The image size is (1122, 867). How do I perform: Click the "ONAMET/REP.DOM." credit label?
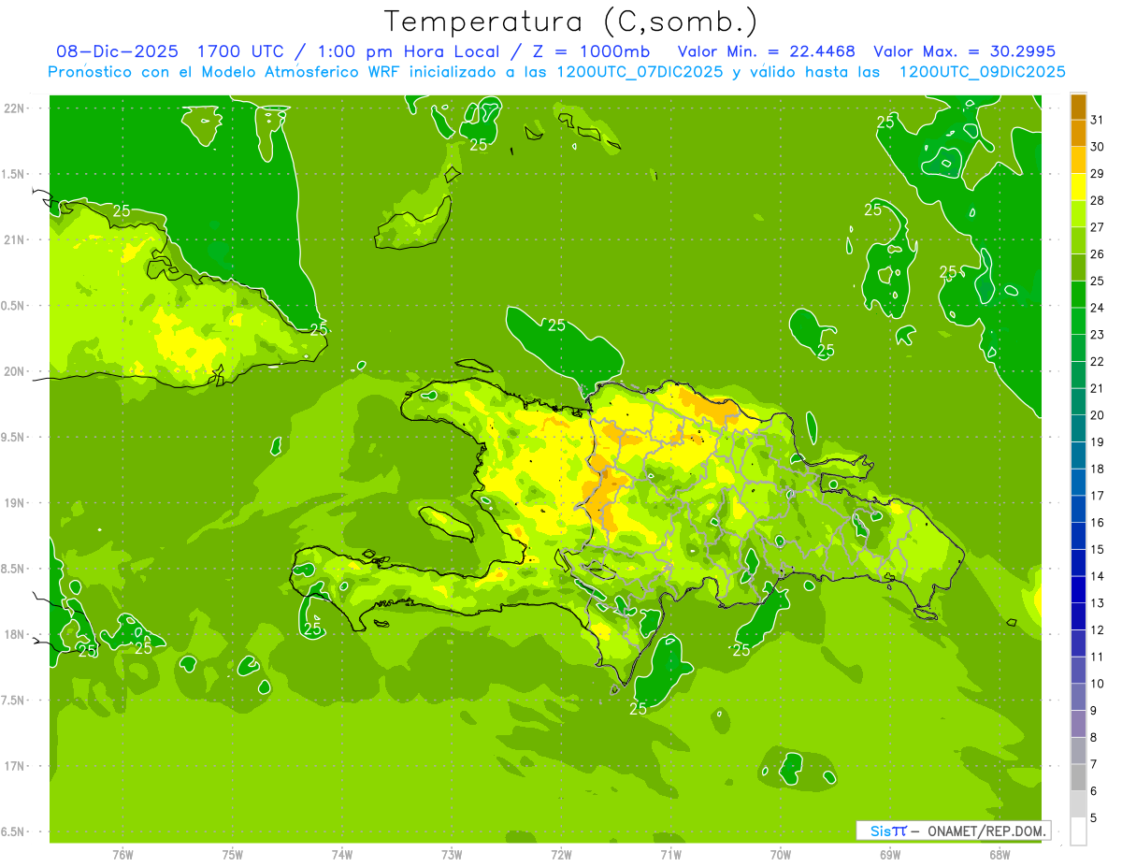click(x=985, y=831)
